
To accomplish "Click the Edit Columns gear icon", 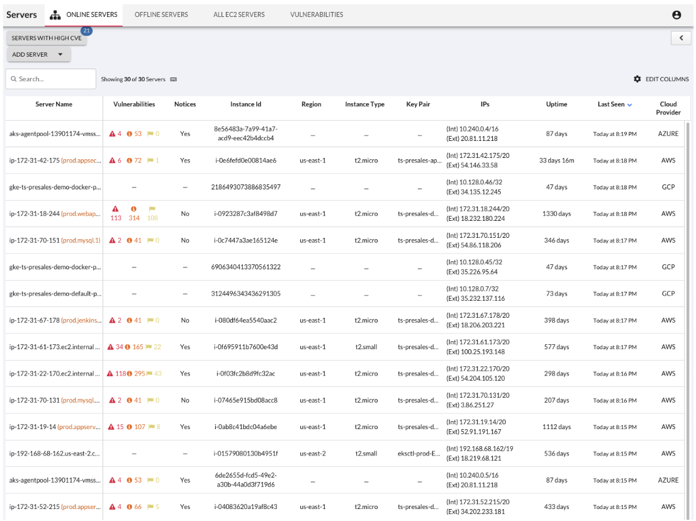I will 637,79.
